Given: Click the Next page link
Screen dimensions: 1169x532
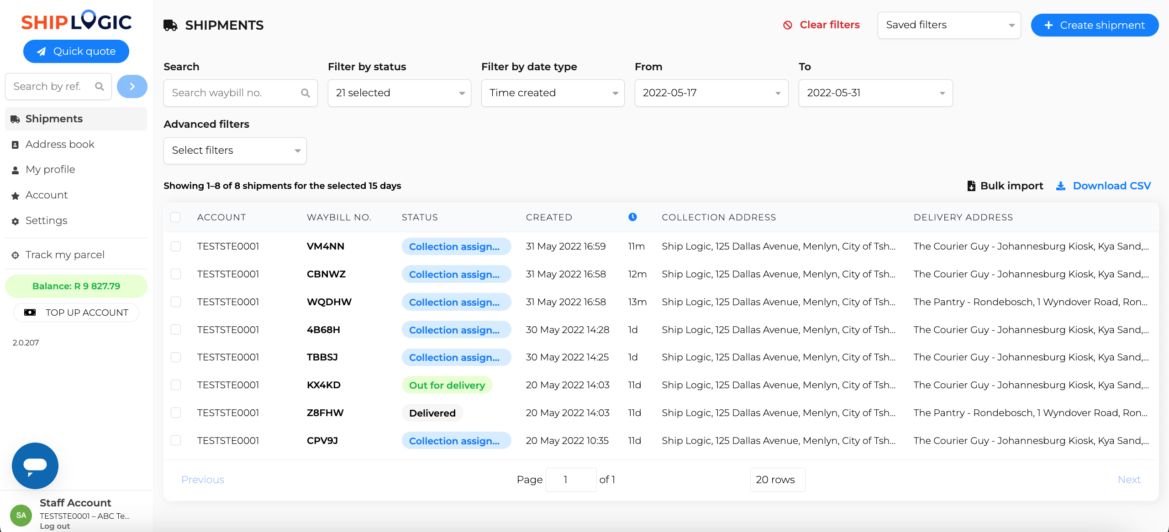Looking at the screenshot, I should (x=1129, y=480).
